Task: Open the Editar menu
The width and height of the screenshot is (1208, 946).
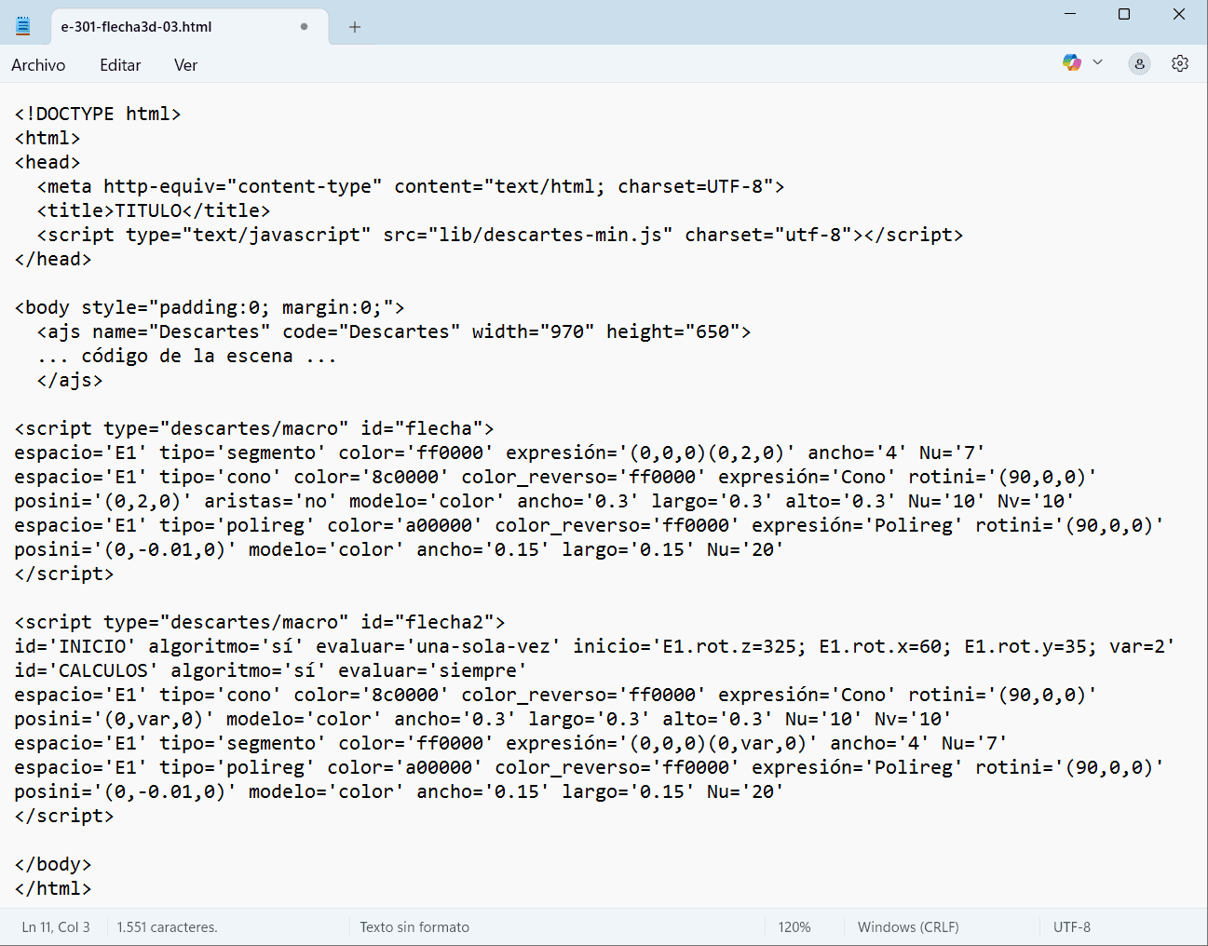Action: (x=120, y=65)
